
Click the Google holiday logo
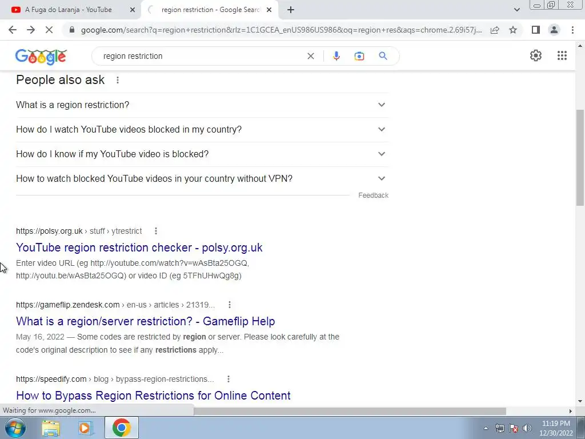pyautogui.click(x=41, y=57)
